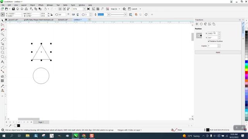248x139 pixels.
Task: Expand the Undo history dropdown arrow
Action: coord(48,9)
